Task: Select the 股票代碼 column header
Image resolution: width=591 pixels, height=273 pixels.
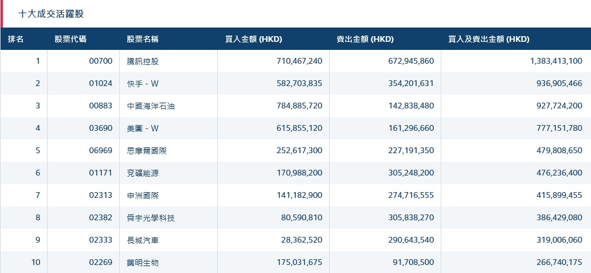Action: 71,40
